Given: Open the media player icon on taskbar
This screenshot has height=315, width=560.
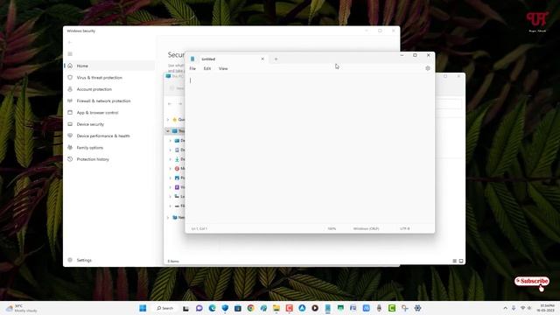Looking at the screenshot, I should [x=315, y=308].
